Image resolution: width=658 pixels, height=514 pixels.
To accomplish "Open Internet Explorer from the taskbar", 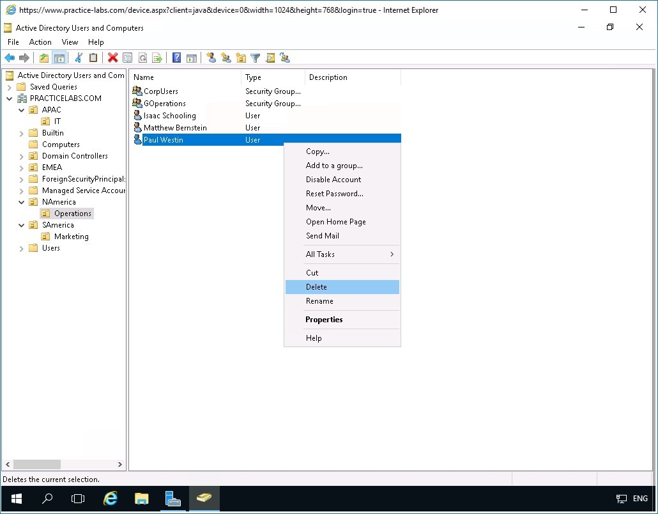I will coord(111,499).
